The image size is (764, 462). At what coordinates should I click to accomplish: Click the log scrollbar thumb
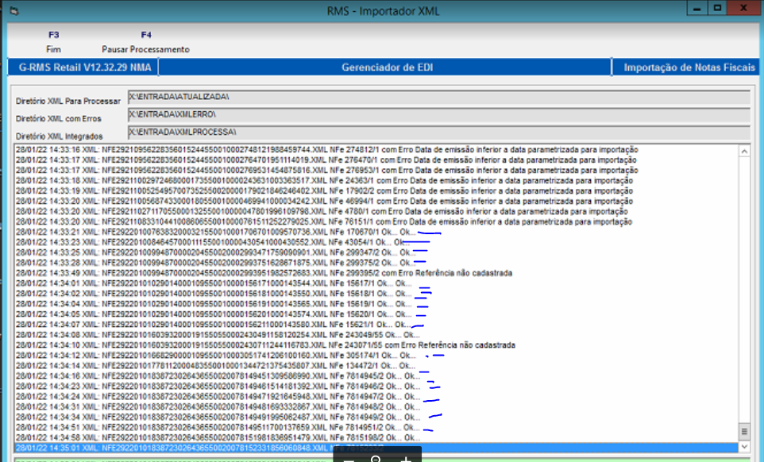point(744,431)
